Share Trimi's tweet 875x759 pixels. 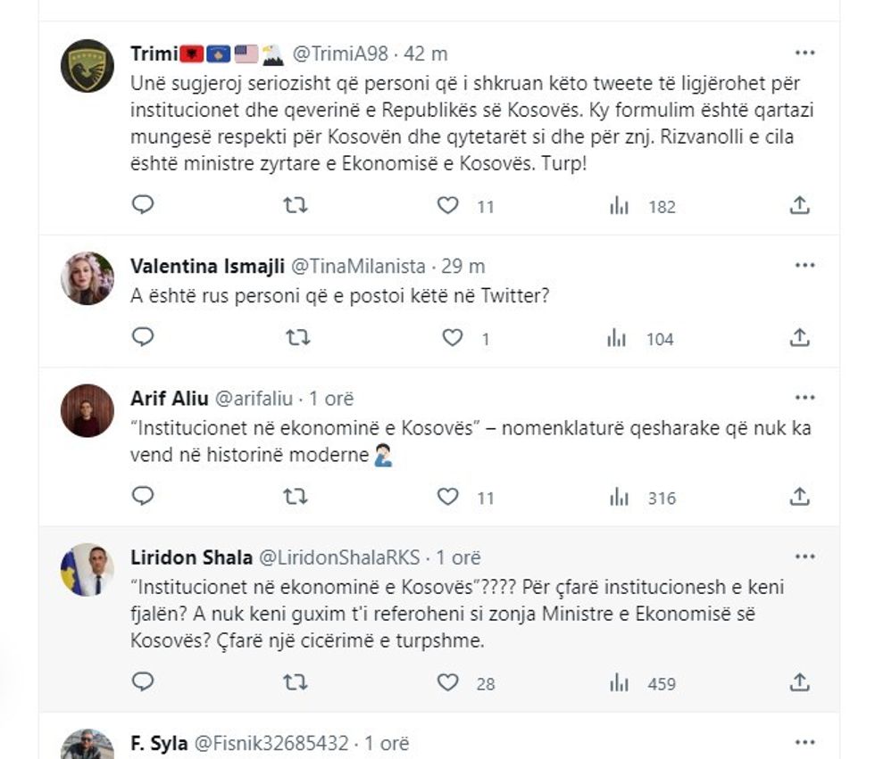point(800,206)
